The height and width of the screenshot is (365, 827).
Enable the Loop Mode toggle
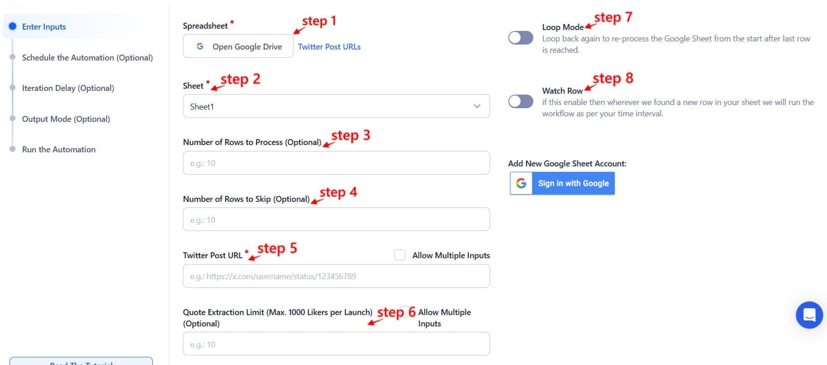click(x=520, y=38)
